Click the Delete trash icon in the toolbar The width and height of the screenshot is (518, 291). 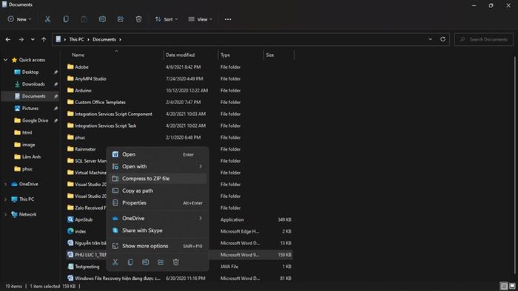coord(139,19)
